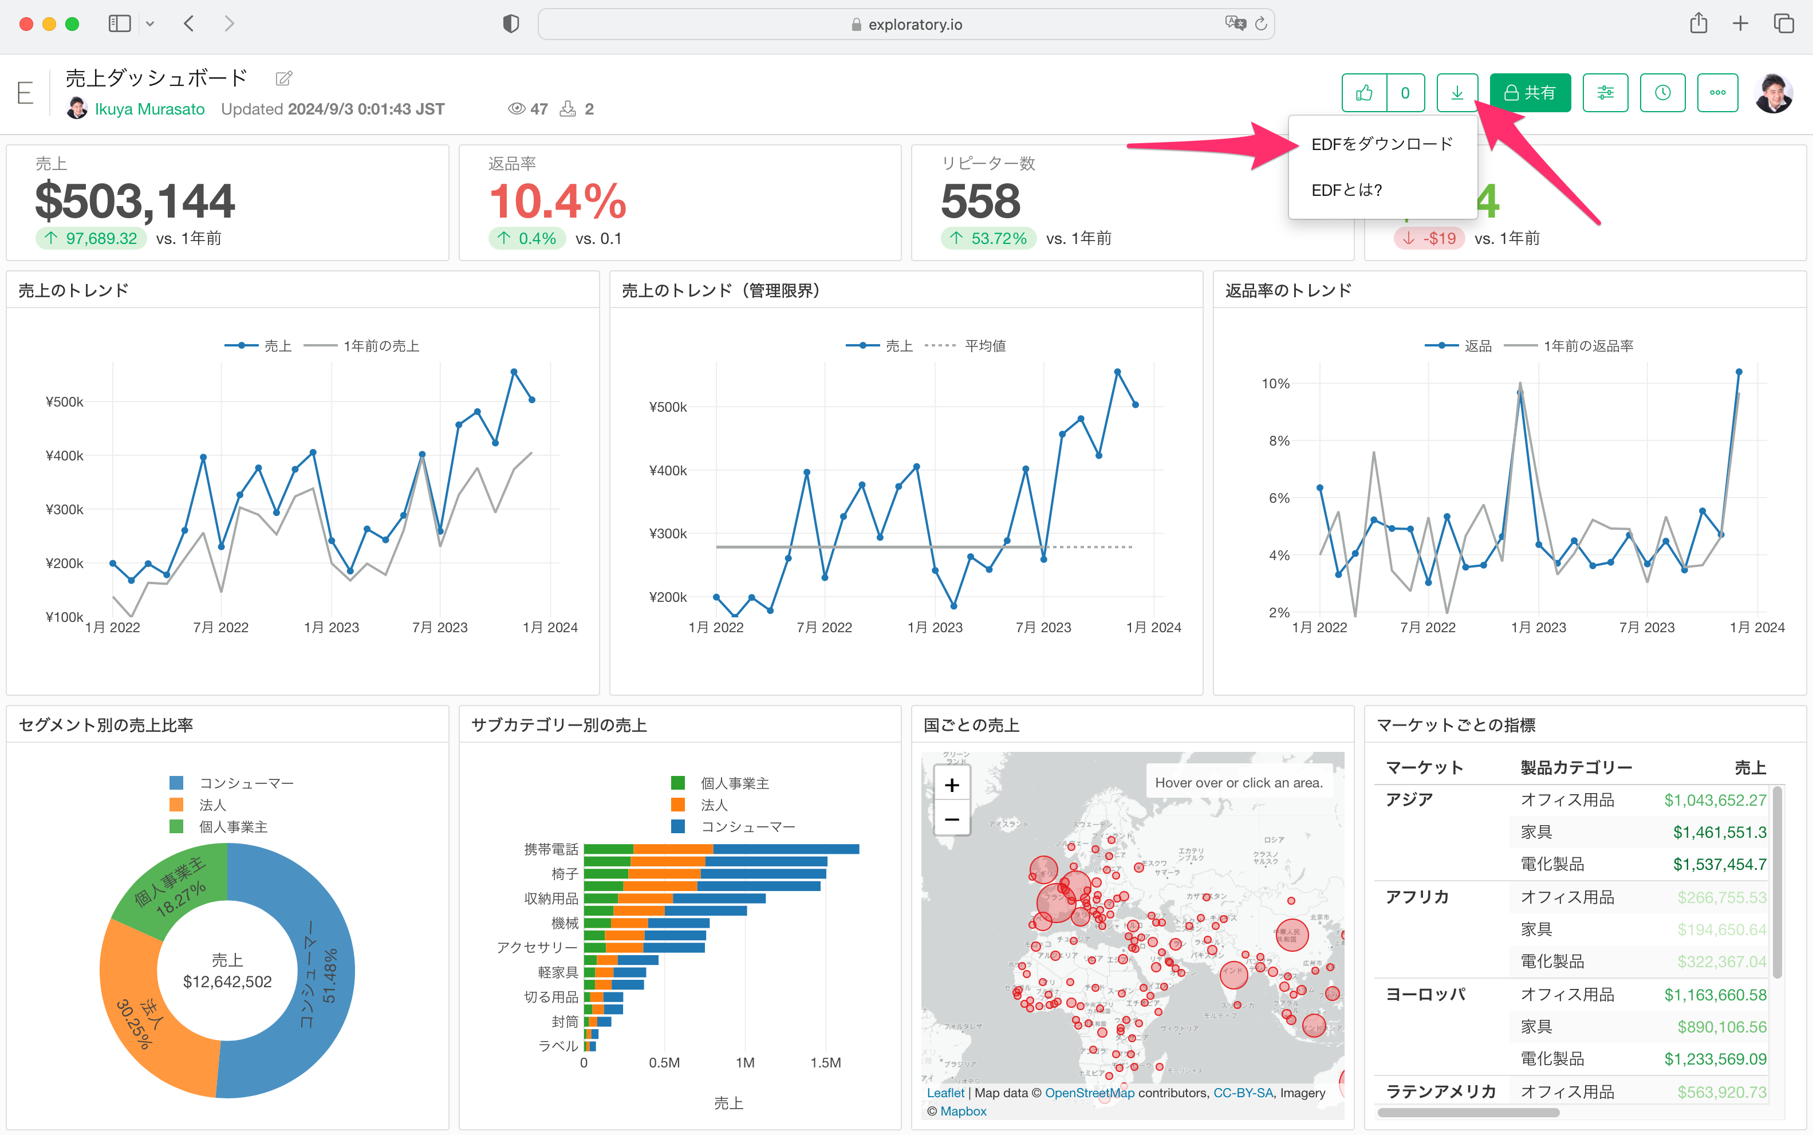The height and width of the screenshot is (1135, 1813).
Task: Click the $1,043,652.27 table cell
Action: click(1715, 800)
